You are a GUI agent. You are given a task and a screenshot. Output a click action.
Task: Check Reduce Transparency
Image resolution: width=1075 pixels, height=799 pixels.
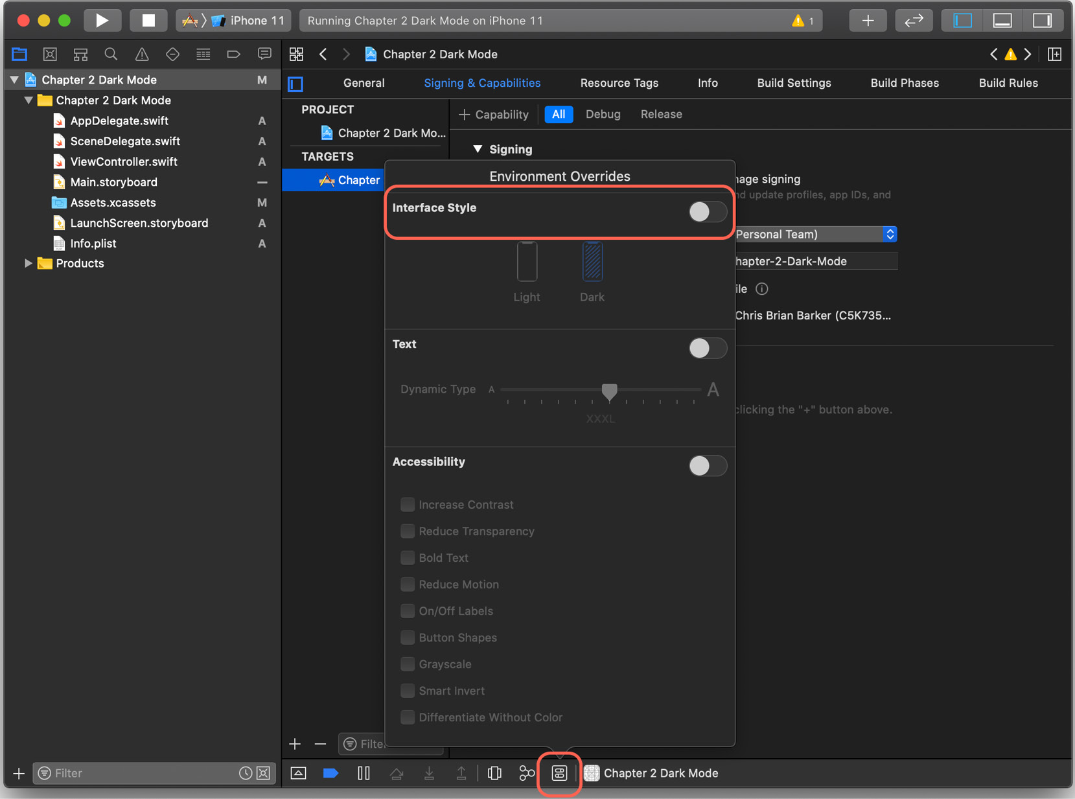(408, 531)
